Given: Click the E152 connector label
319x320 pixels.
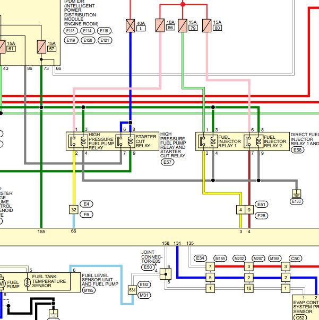Looking at the screenshot, I should tap(144, 285).
